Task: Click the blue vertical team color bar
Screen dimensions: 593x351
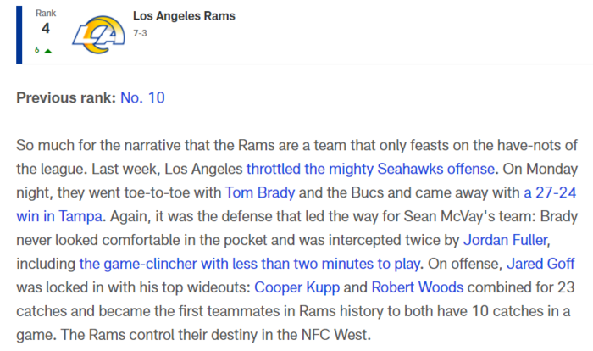Action: click(x=19, y=35)
